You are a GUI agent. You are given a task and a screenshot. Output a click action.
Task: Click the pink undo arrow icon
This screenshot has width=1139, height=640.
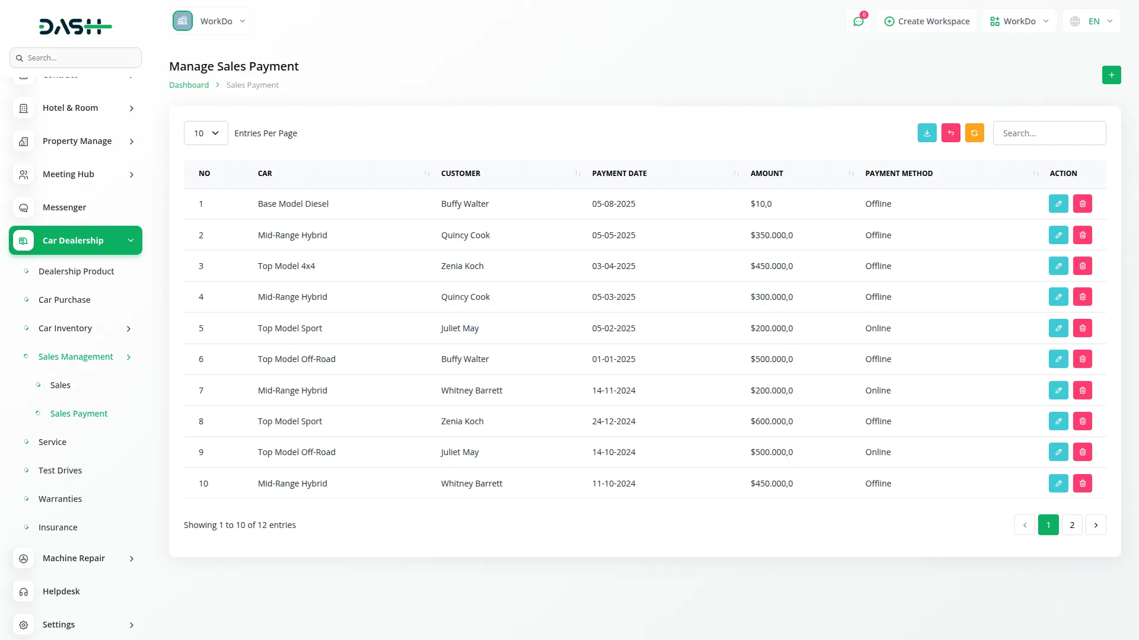click(x=950, y=133)
